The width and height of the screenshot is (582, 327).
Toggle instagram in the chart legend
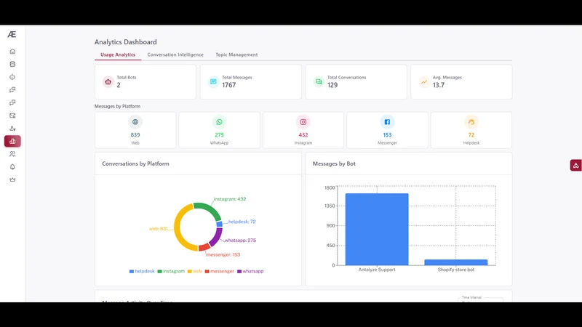171,271
